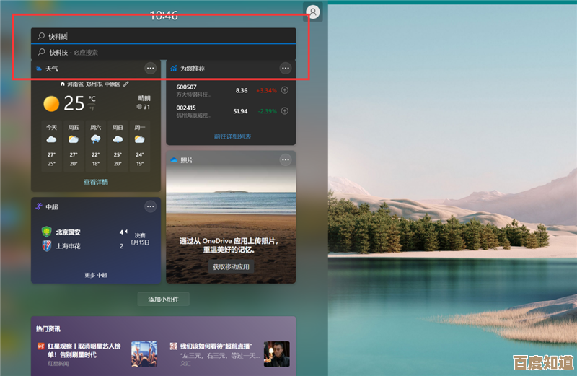Open the Chinese Super League widget options
Viewport: 577px width, 376px height.
pos(150,206)
